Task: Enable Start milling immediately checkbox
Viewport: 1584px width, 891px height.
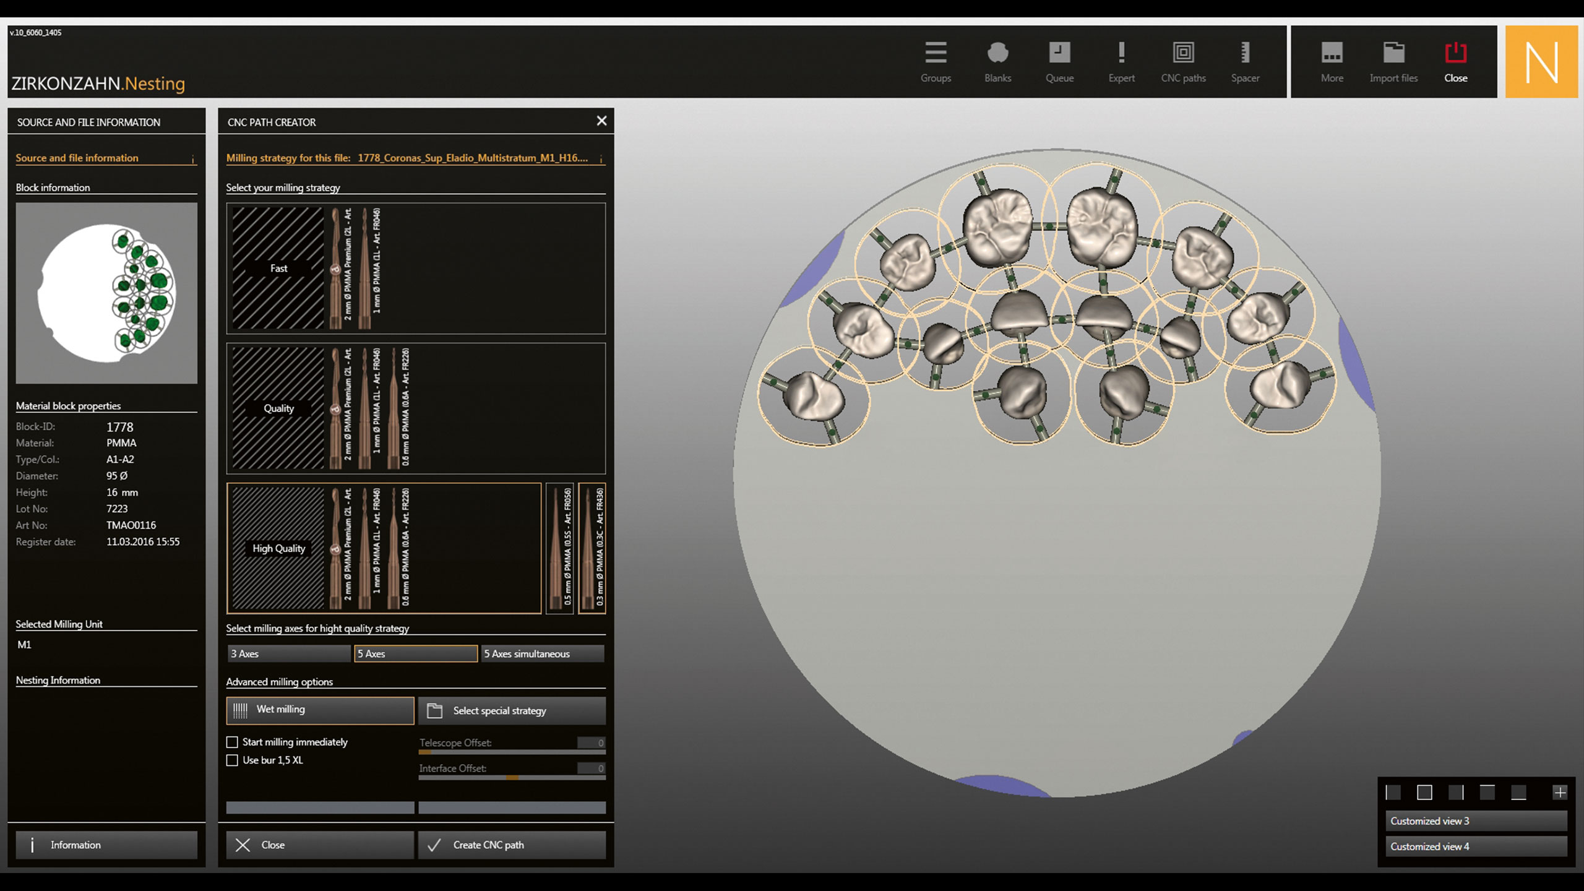Action: (x=232, y=742)
